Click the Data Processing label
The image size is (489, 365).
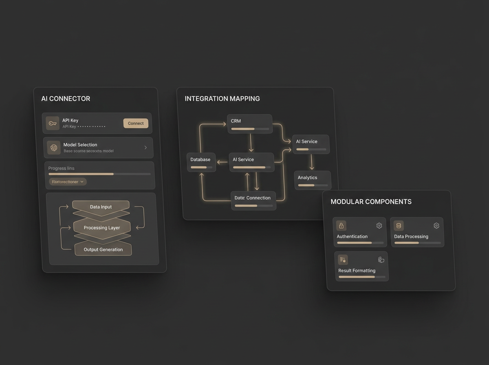pyautogui.click(x=411, y=236)
